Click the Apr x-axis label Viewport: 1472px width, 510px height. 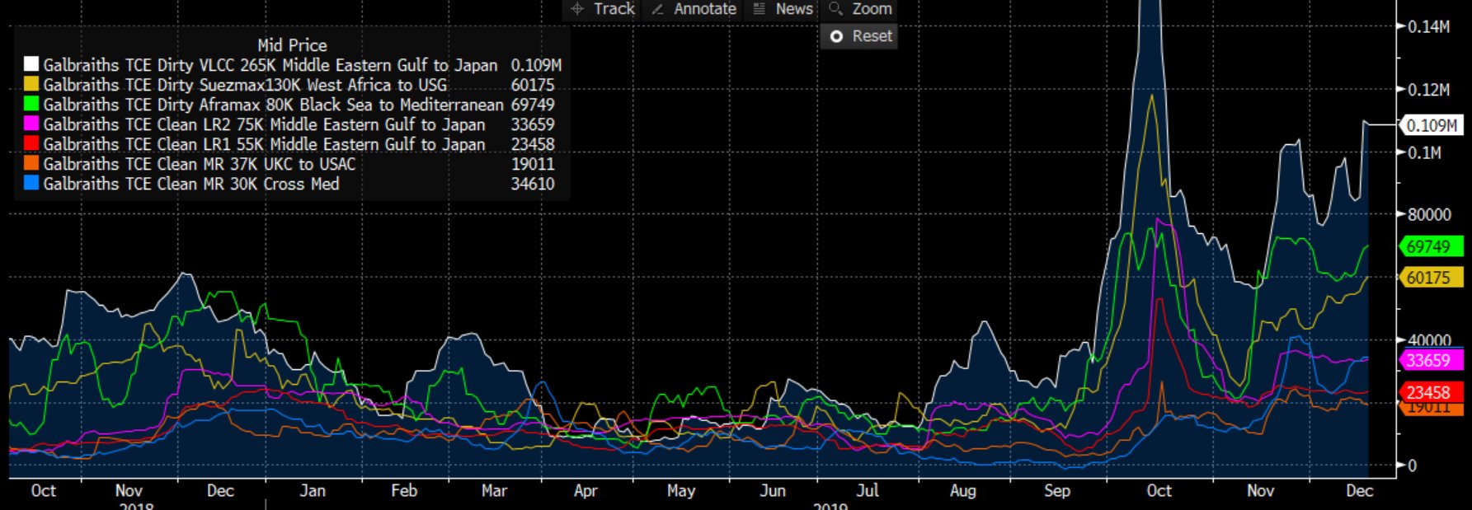tap(586, 490)
